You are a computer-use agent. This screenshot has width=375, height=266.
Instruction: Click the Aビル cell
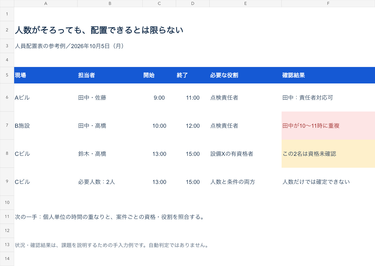click(x=46, y=97)
